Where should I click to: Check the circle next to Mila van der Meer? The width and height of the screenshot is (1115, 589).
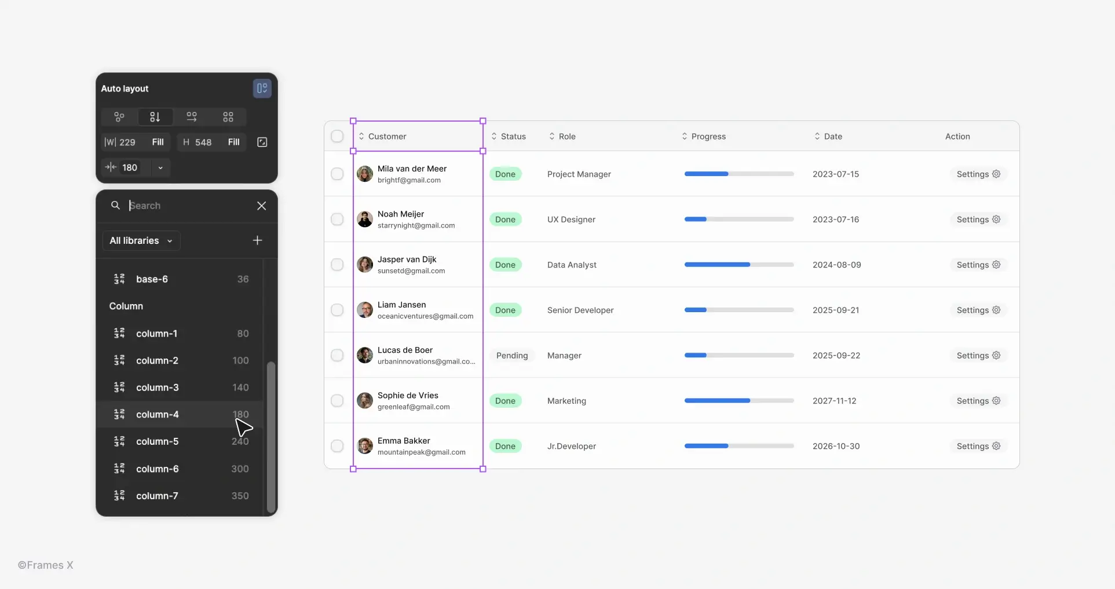point(337,174)
